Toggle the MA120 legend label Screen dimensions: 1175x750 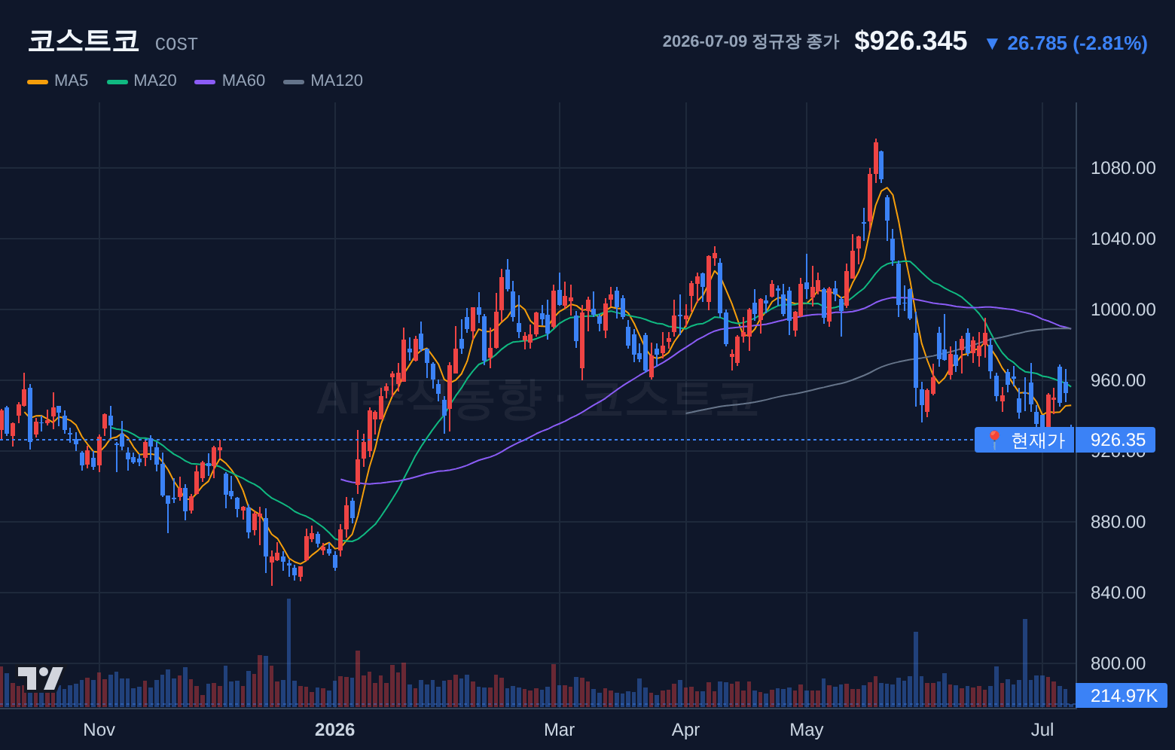tap(337, 81)
